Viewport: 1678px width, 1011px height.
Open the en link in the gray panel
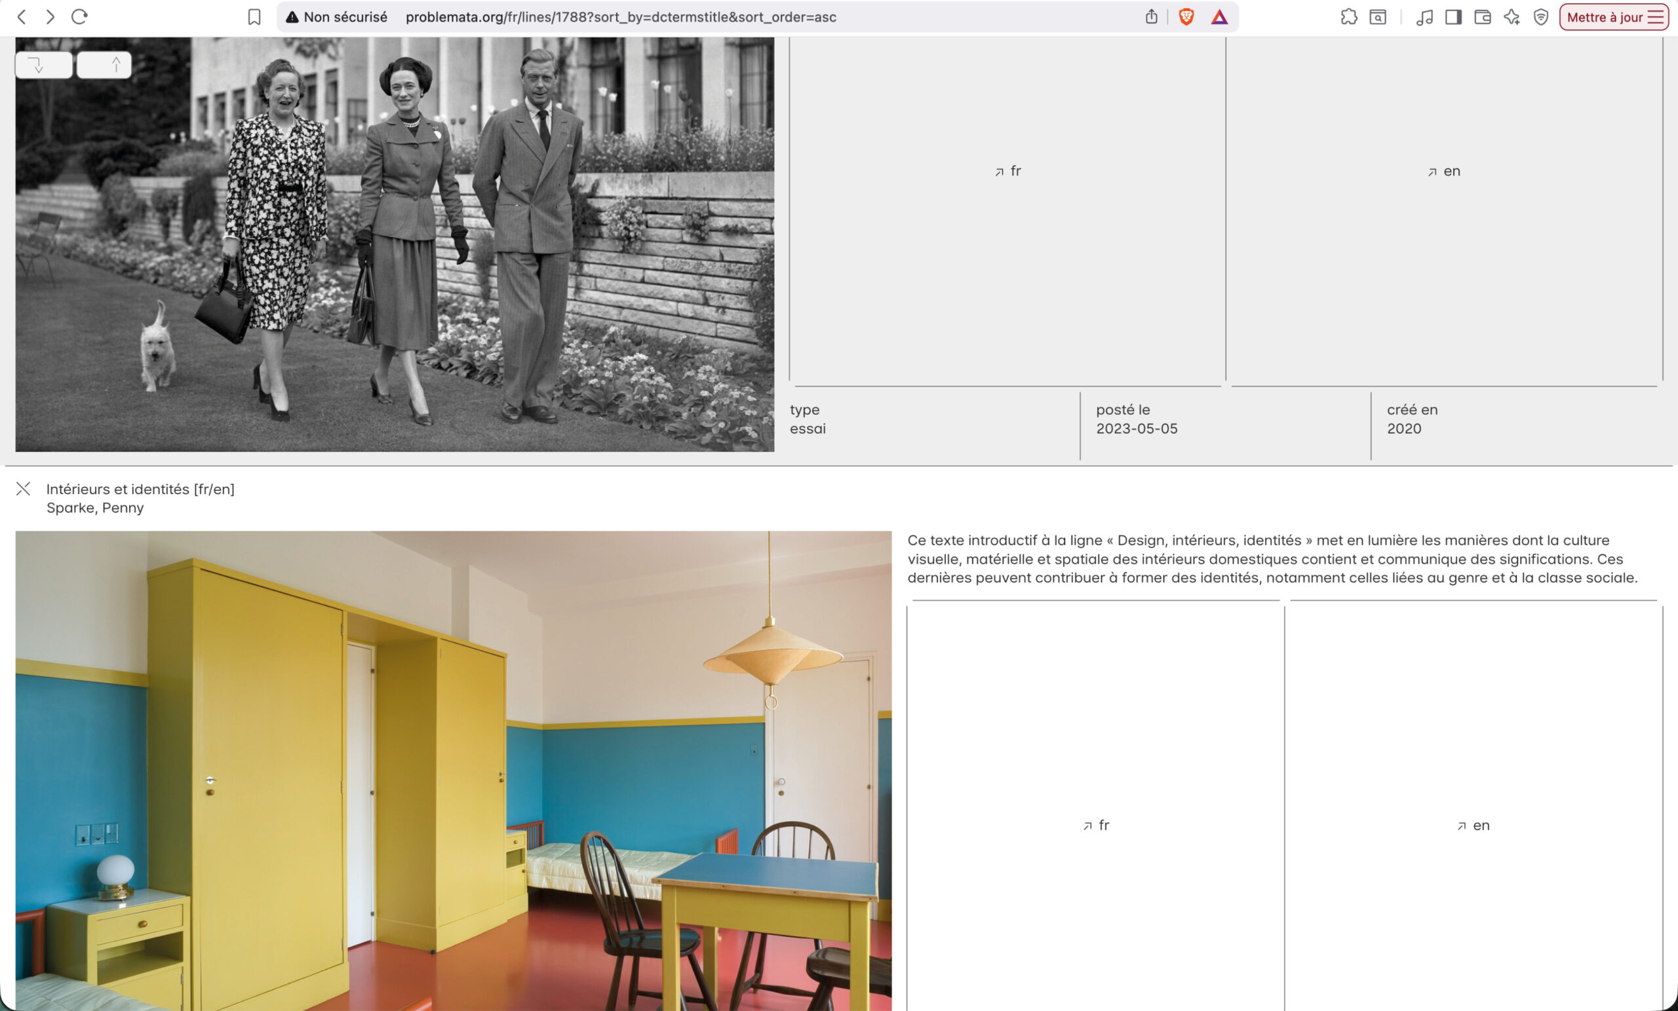1444,172
